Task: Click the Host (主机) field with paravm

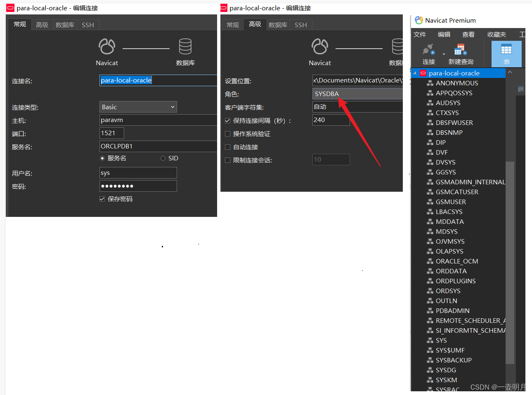Action: pos(158,120)
